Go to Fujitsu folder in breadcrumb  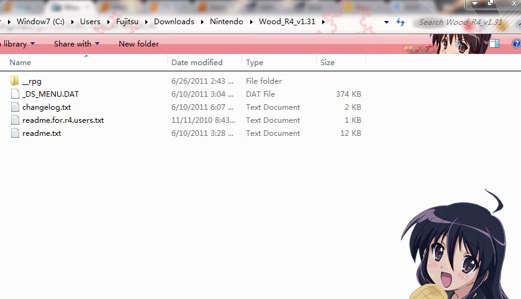coord(127,22)
